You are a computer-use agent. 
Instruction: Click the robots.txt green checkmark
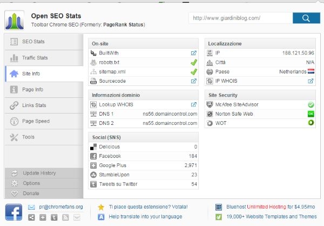tap(194, 62)
